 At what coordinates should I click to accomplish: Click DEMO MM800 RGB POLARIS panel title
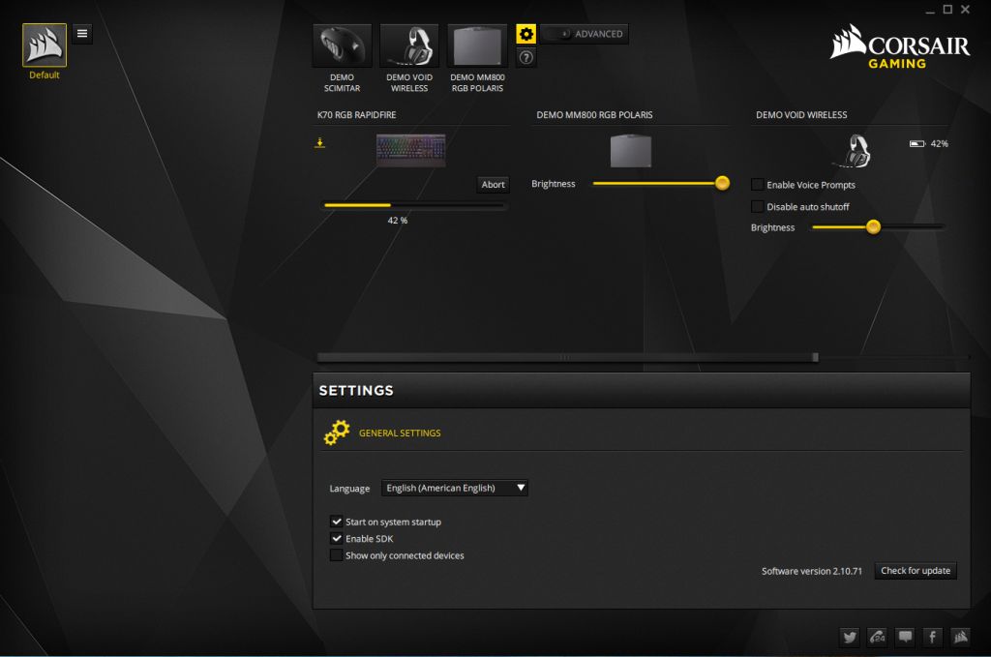click(x=595, y=115)
